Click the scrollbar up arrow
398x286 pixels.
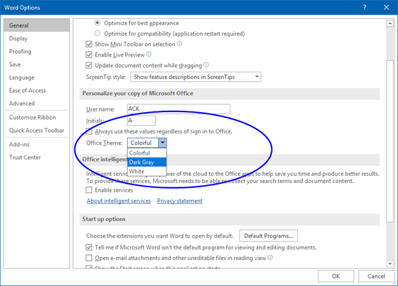pyautogui.click(x=390, y=23)
